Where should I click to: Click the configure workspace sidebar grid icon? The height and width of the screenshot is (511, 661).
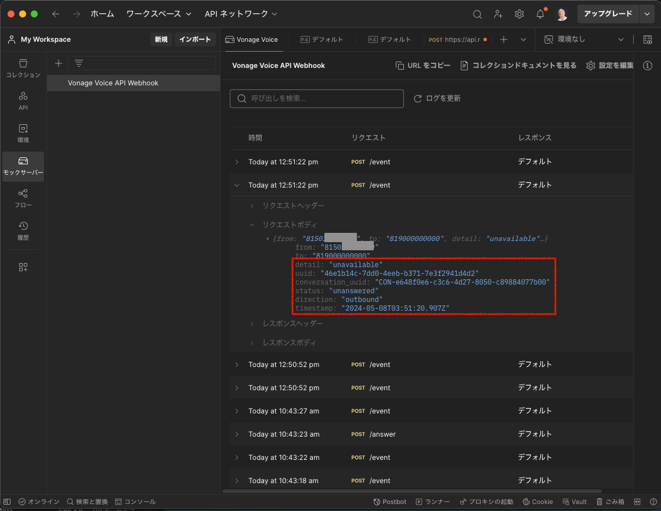coord(23,267)
